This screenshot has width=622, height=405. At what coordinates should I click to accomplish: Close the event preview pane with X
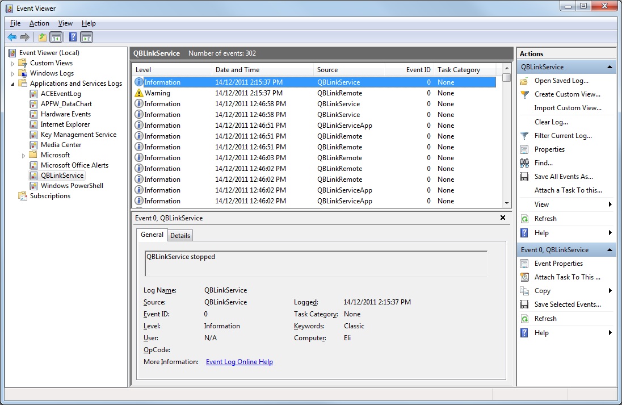pyautogui.click(x=503, y=218)
